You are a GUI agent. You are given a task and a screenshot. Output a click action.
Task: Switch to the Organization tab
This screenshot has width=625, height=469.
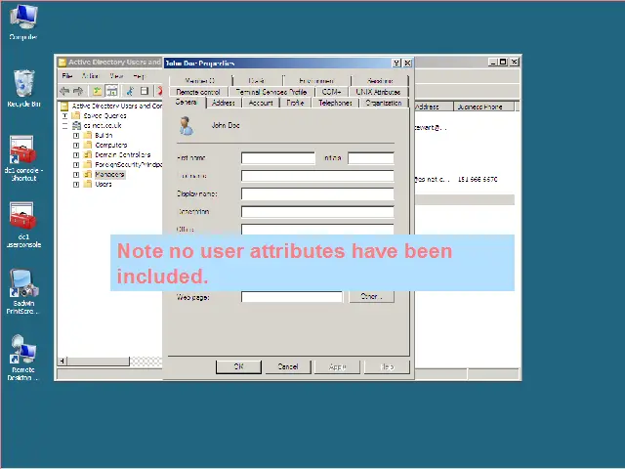point(384,103)
